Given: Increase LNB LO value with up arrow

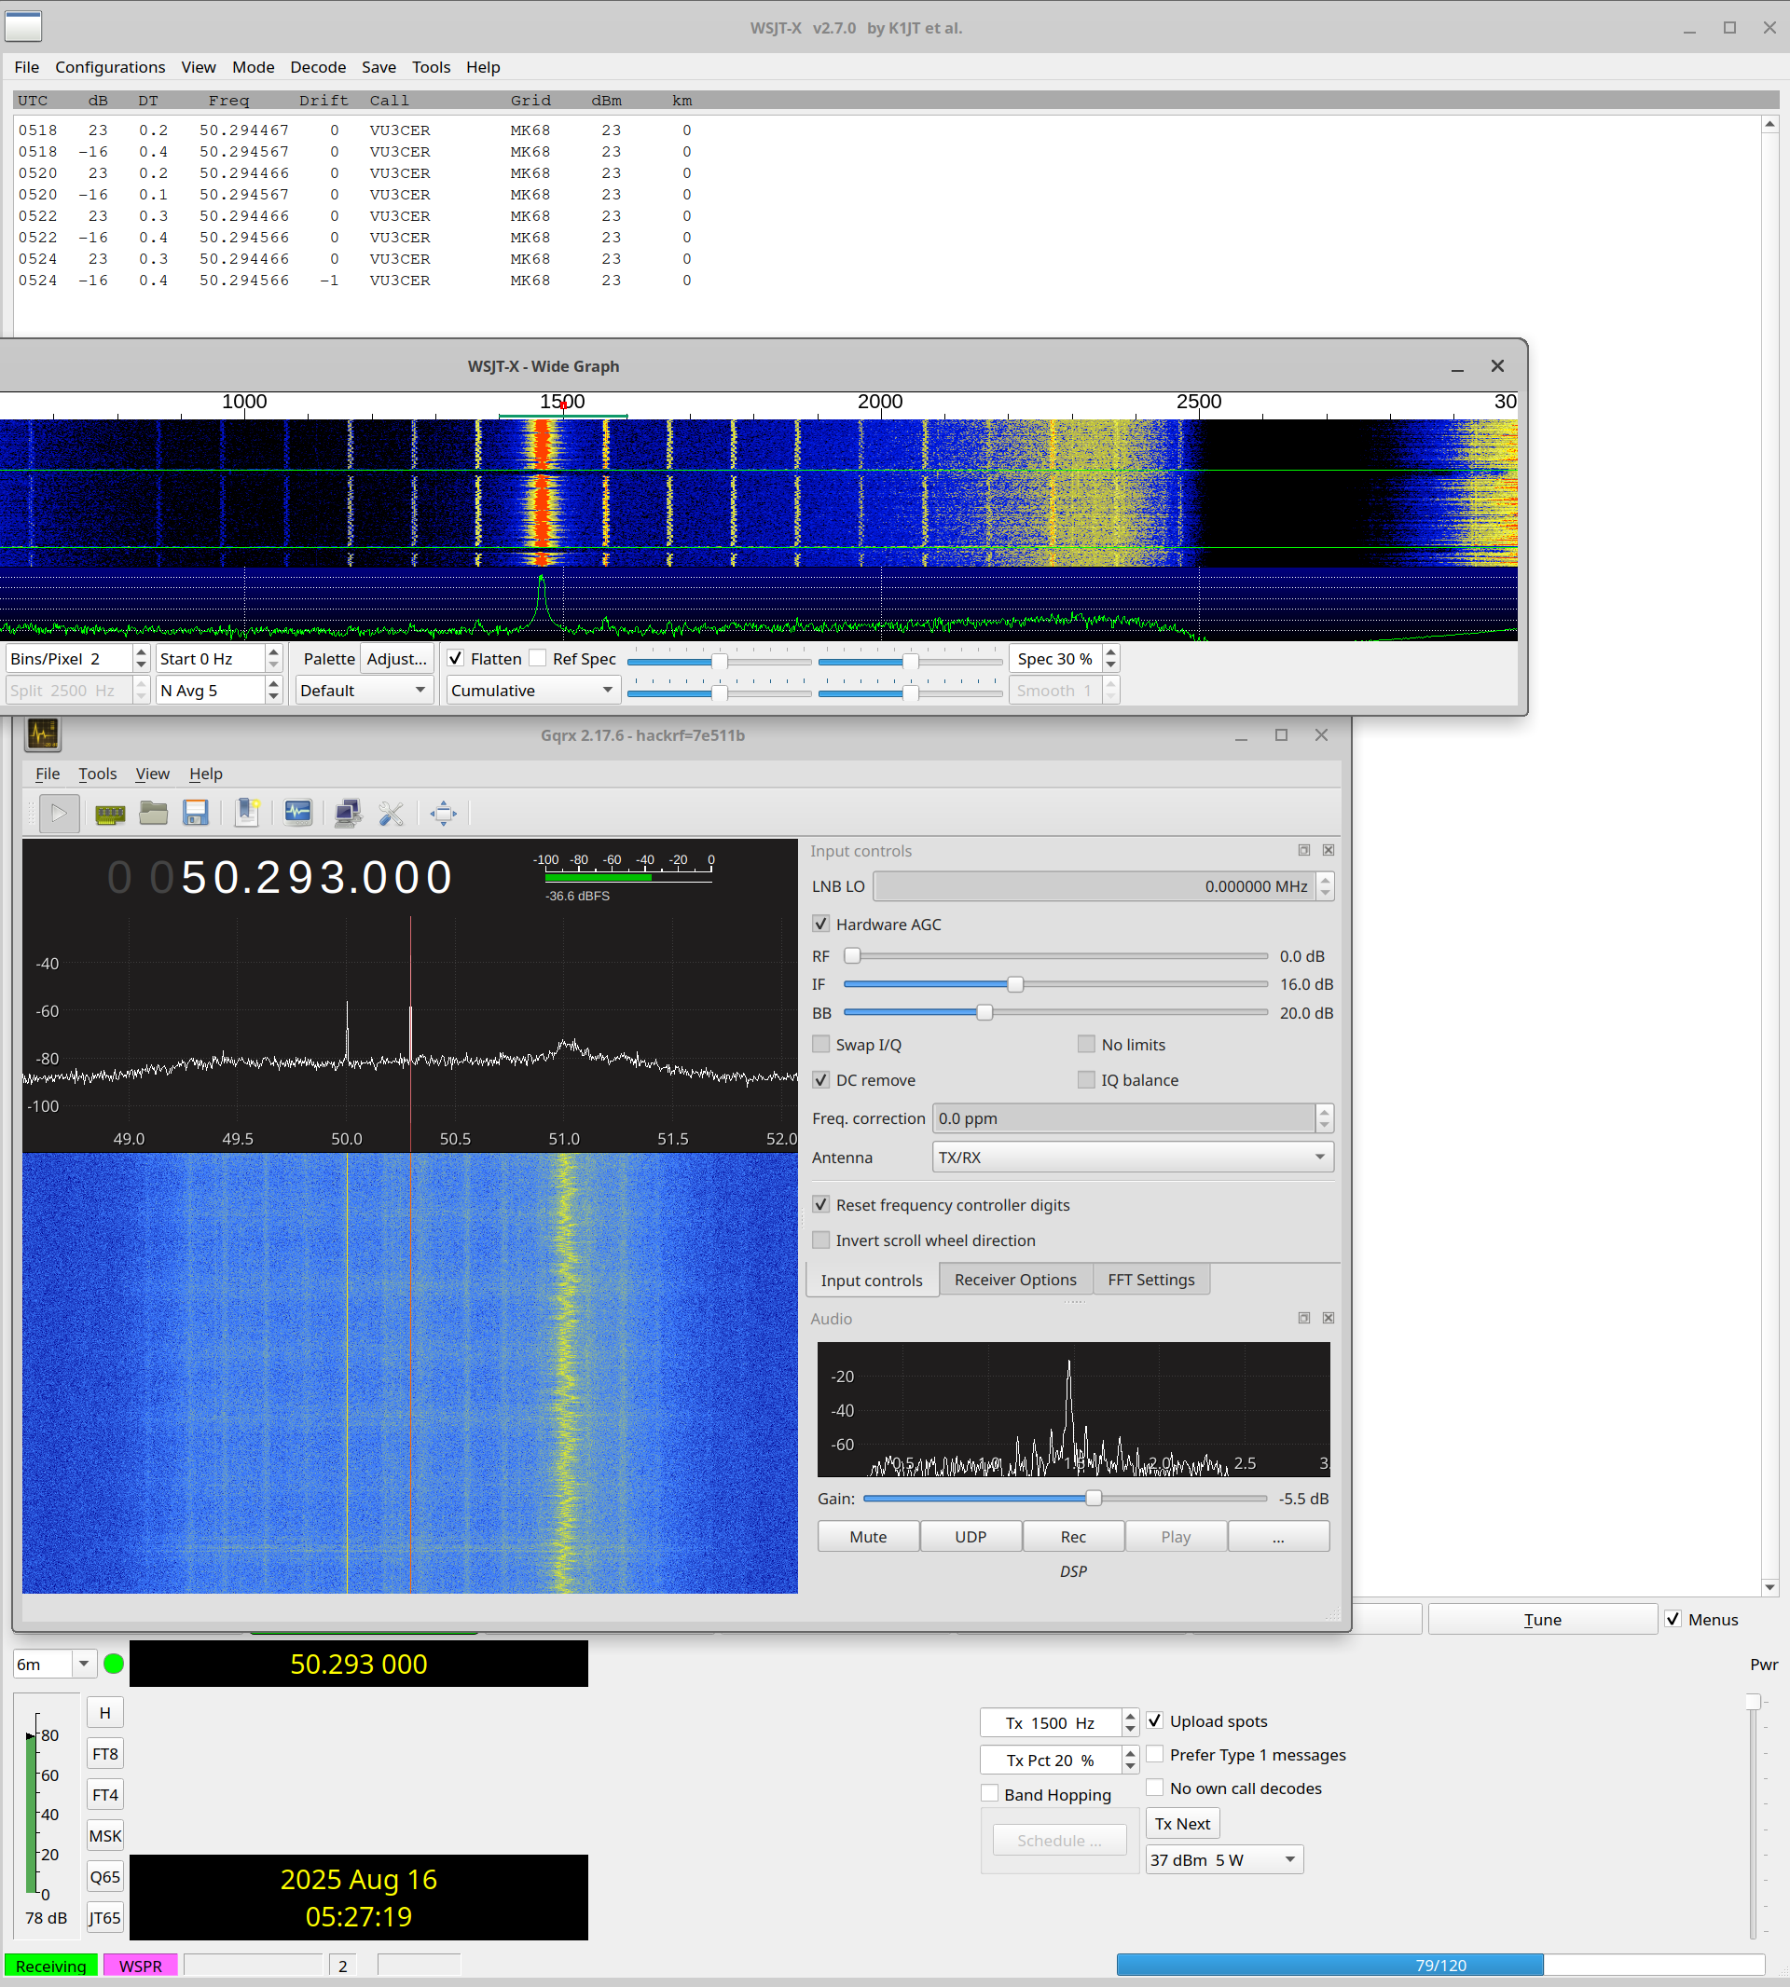Looking at the screenshot, I should point(1326,879).
